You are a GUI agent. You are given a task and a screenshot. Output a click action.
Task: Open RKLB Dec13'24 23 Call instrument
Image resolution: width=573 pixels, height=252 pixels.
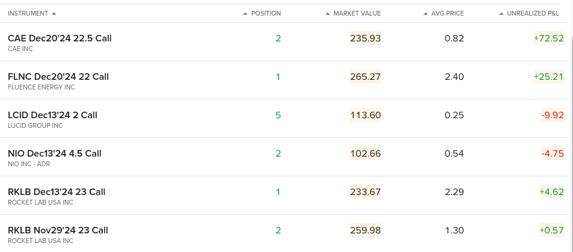[x=57, y=192]
